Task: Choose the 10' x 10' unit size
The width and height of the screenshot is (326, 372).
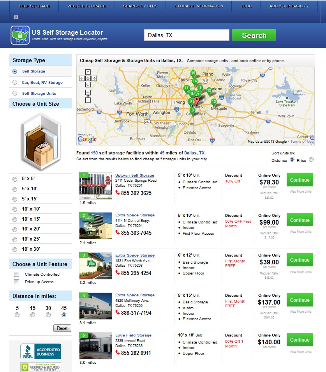Action: tap(15, 209)
